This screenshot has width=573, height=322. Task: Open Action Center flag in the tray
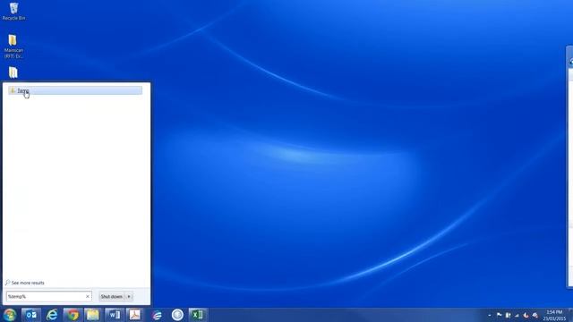click(x=499, y=315)
